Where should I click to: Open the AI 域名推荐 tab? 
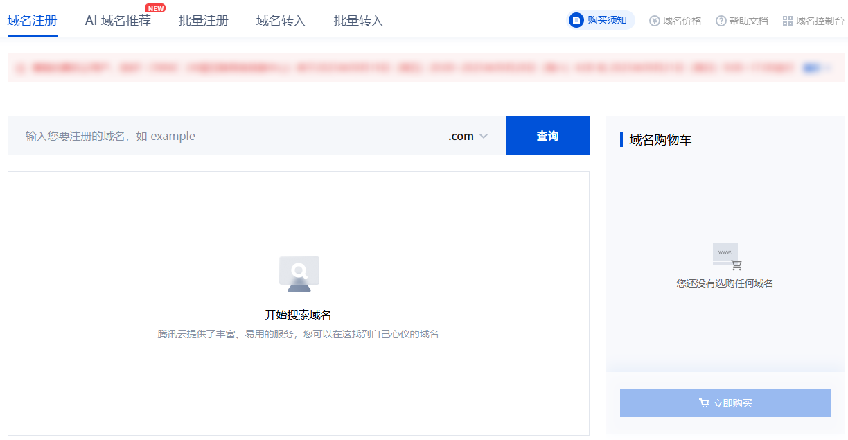[118, 21]
